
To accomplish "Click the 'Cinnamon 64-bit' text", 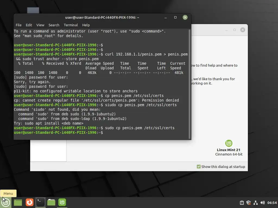I will click(229, 154).
